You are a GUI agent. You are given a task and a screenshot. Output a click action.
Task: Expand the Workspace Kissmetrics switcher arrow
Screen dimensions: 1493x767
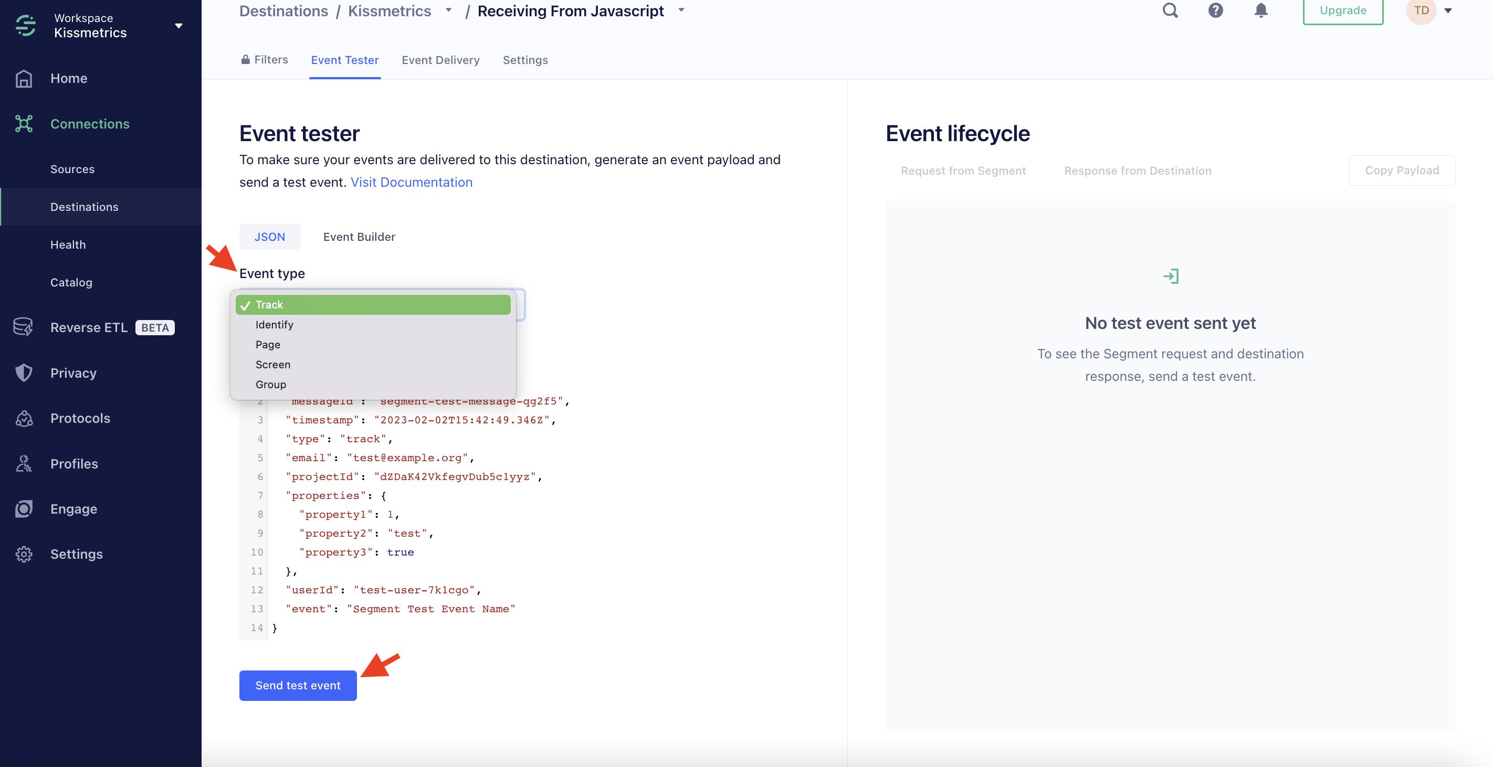coord(178,26)
